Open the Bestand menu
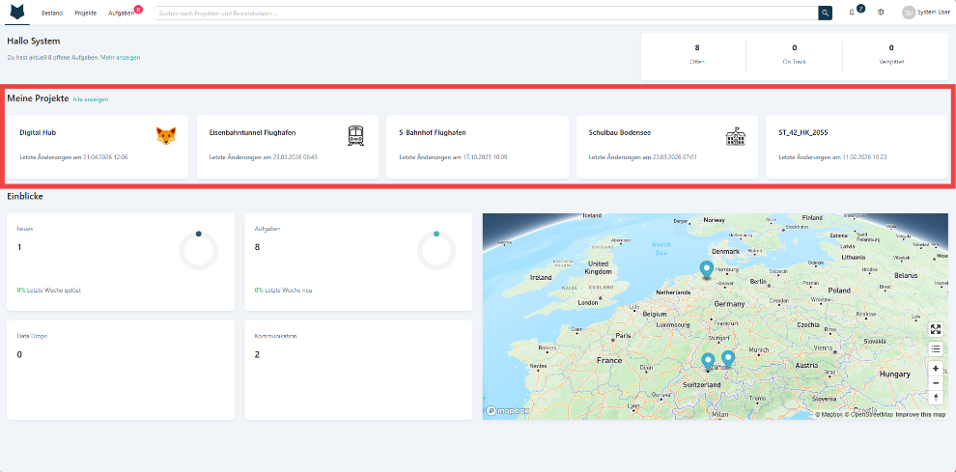The height and width of the screenshot is (472, 956). [x=52, y=13]
